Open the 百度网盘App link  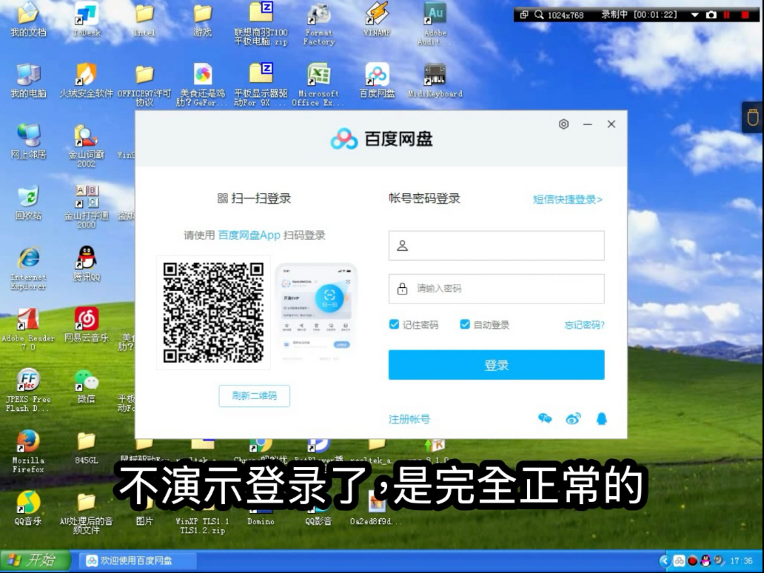tap(249, 235)
